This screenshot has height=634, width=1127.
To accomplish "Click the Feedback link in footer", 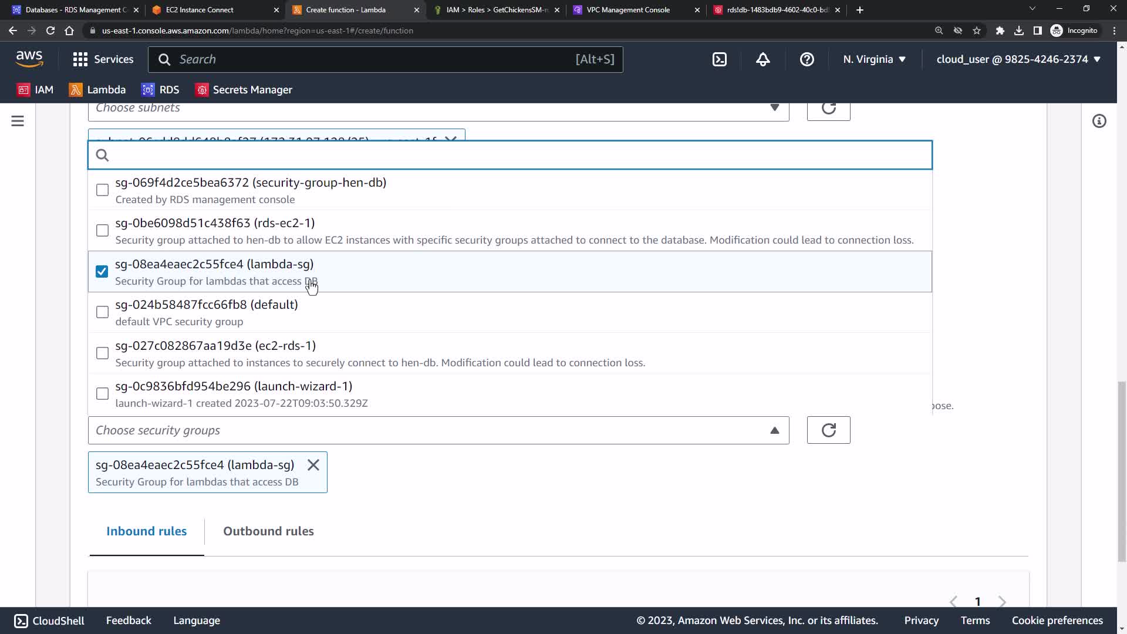I will (x=129, y=620).
